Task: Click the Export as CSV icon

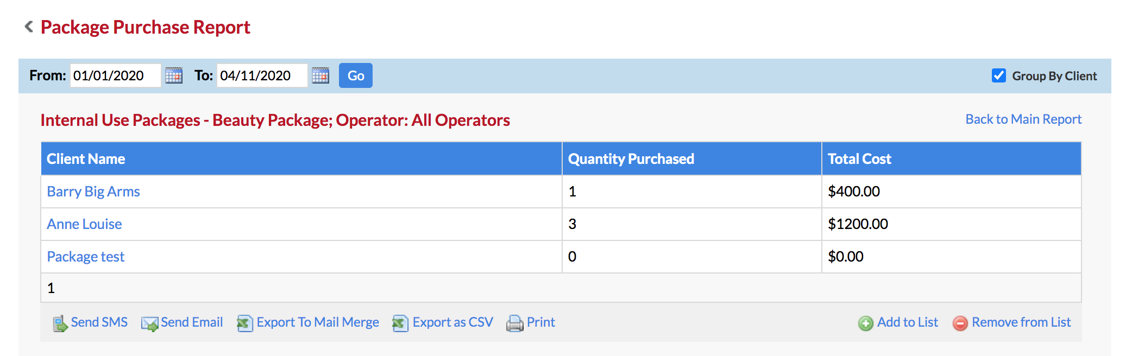Action: [400, 323]
